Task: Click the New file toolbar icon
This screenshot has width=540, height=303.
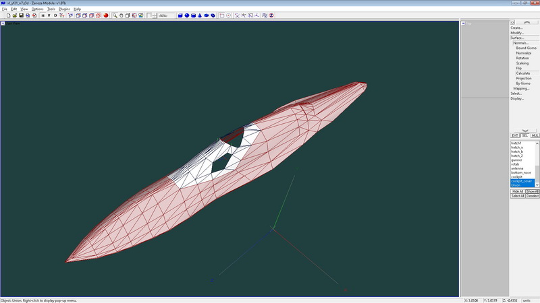Action: pyautogui.click(x=7, y=15)
